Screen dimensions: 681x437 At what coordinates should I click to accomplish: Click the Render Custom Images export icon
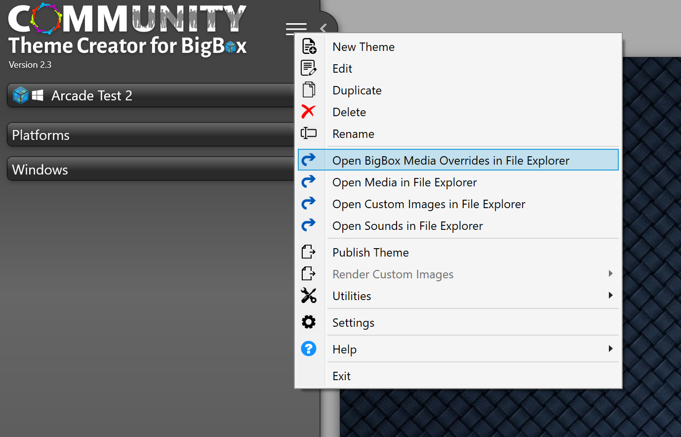click(x=309, y=273)
